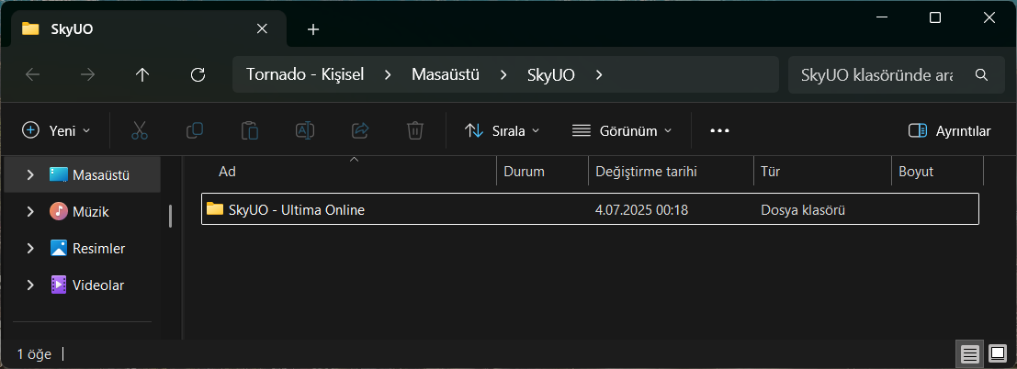Expand the Videolar tree node
Screen dimensions: 1017x369
coord(30,285)
